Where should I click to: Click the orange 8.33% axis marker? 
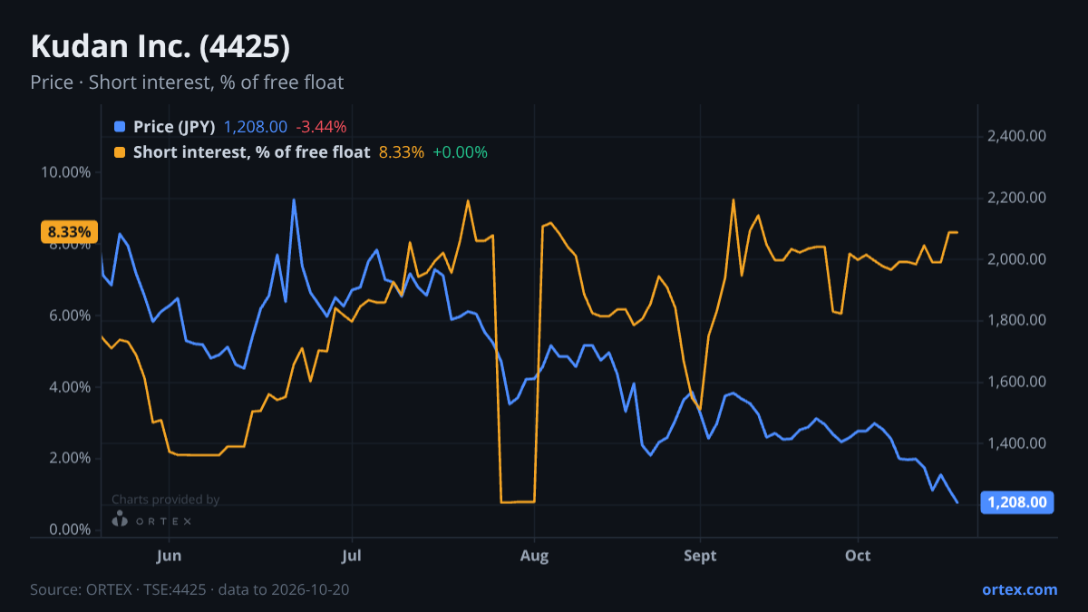click(69, 232)
